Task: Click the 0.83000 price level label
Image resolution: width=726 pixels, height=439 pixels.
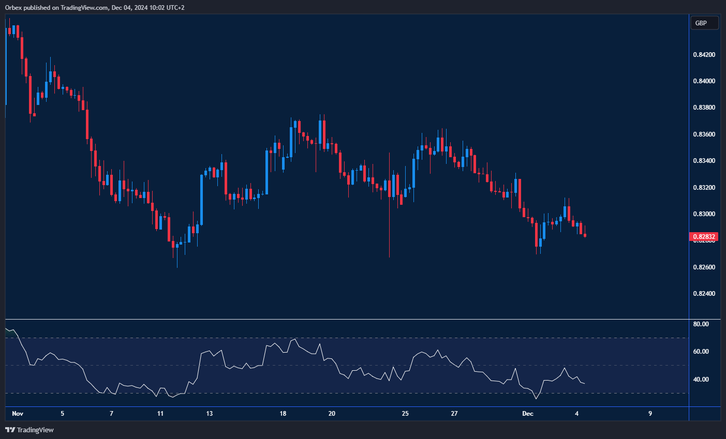Action: click(704, 214)
